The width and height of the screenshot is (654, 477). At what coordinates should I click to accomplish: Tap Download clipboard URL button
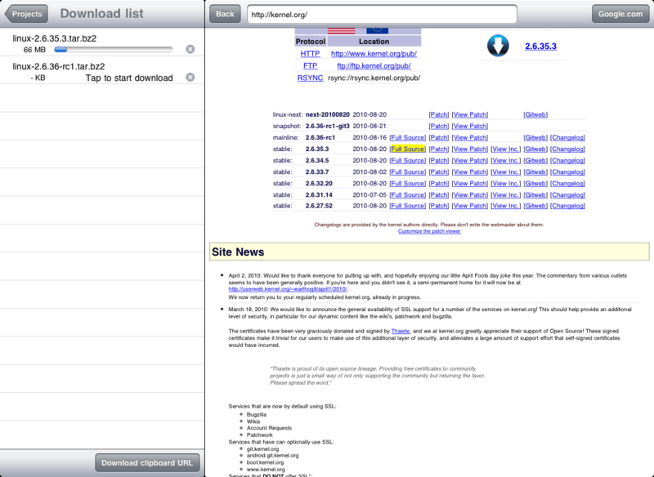tap(147, 463)
